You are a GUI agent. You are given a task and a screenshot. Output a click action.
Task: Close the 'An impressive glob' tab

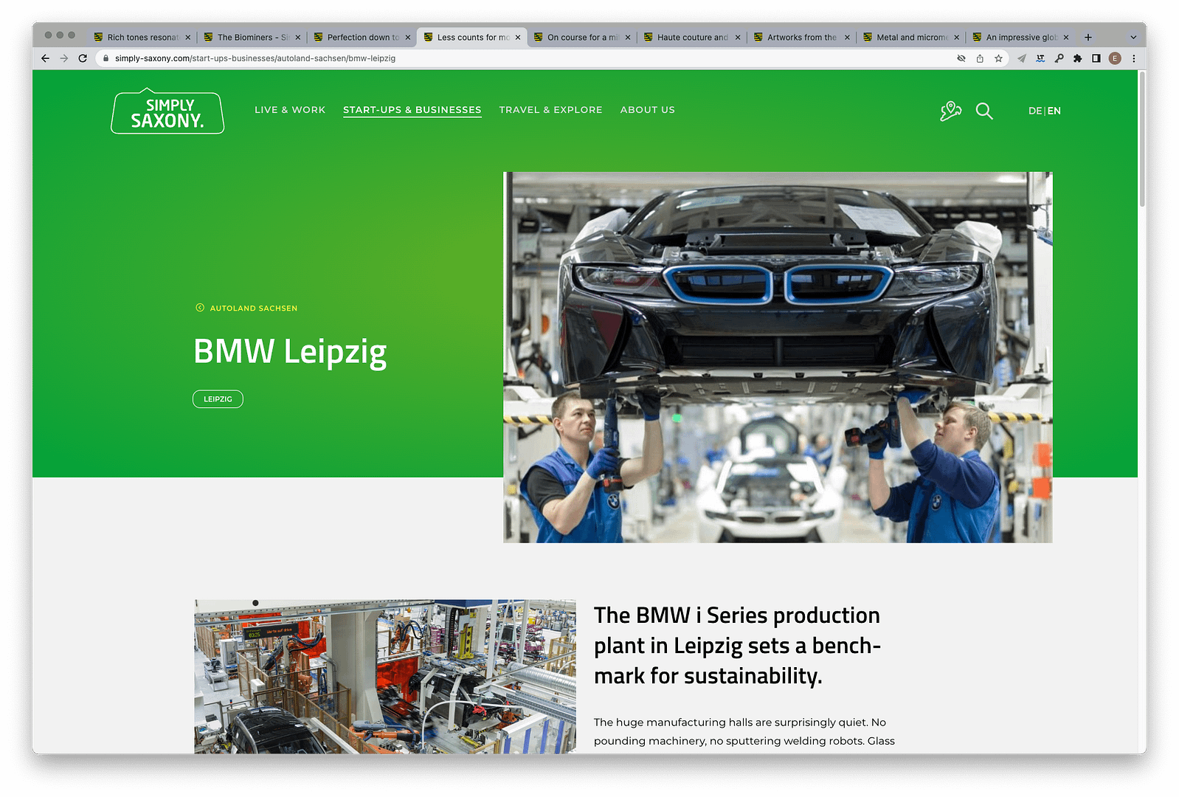pos(1066,37)
